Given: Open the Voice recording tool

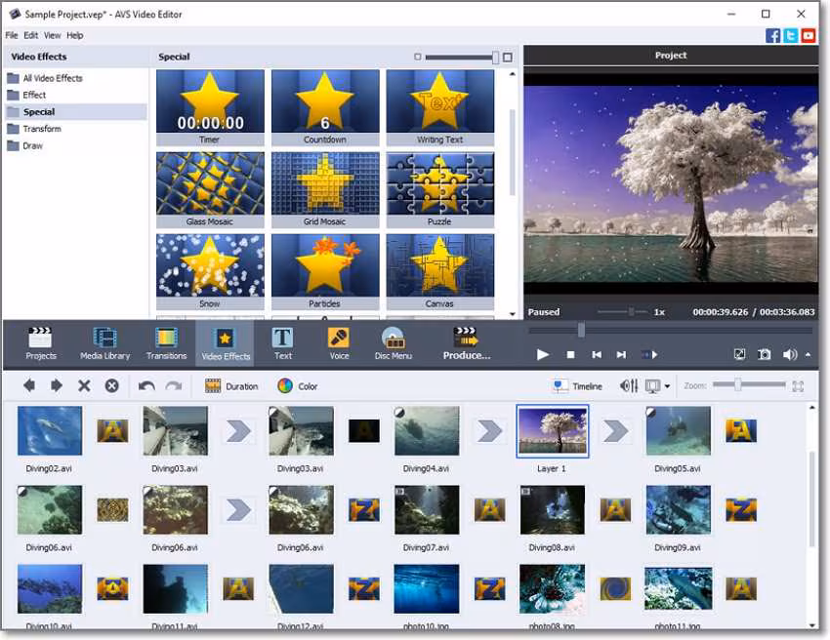Looking at the screenshot, I should click(339, 342).
